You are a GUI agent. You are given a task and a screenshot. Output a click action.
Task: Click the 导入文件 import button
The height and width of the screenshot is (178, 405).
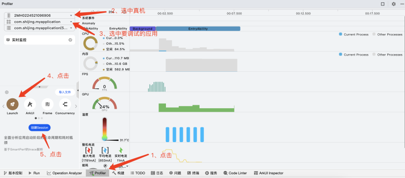[x=65, y=92]
